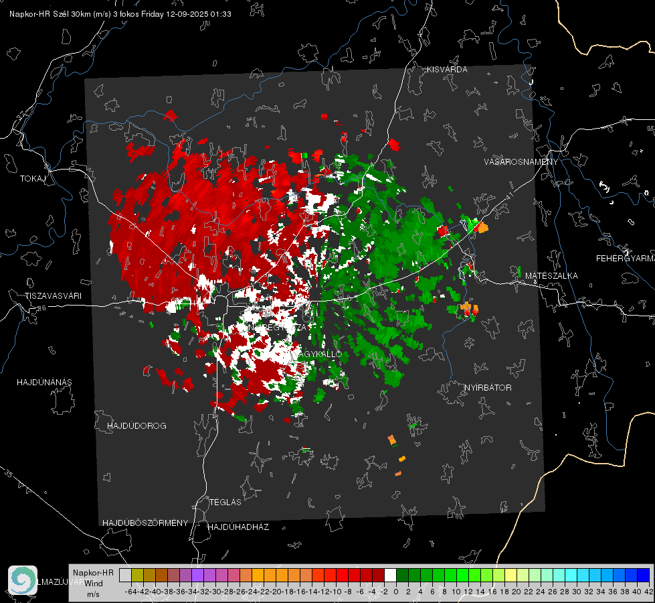655x603 pixels.
Task: Select the FEHÉRGYARMAT label at right edge
Action: point(626,259)
